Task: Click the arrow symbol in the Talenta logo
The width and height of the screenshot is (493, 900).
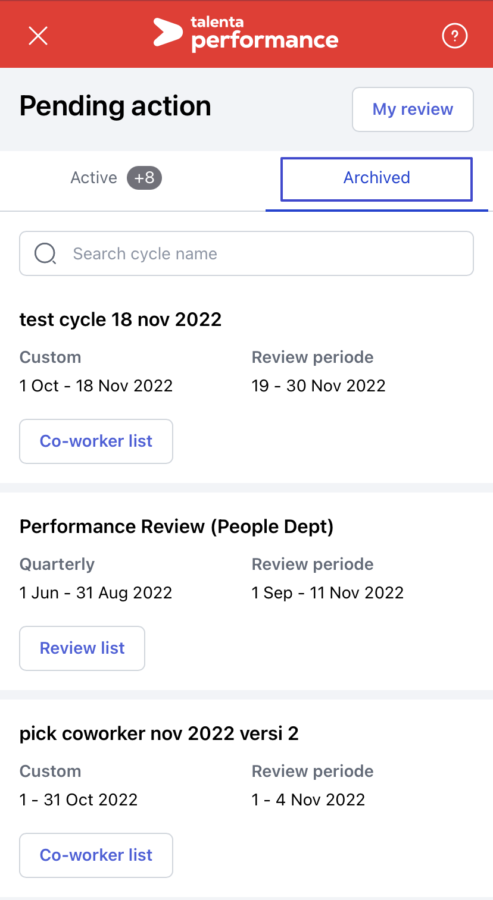Action: (x=167, y=33)
